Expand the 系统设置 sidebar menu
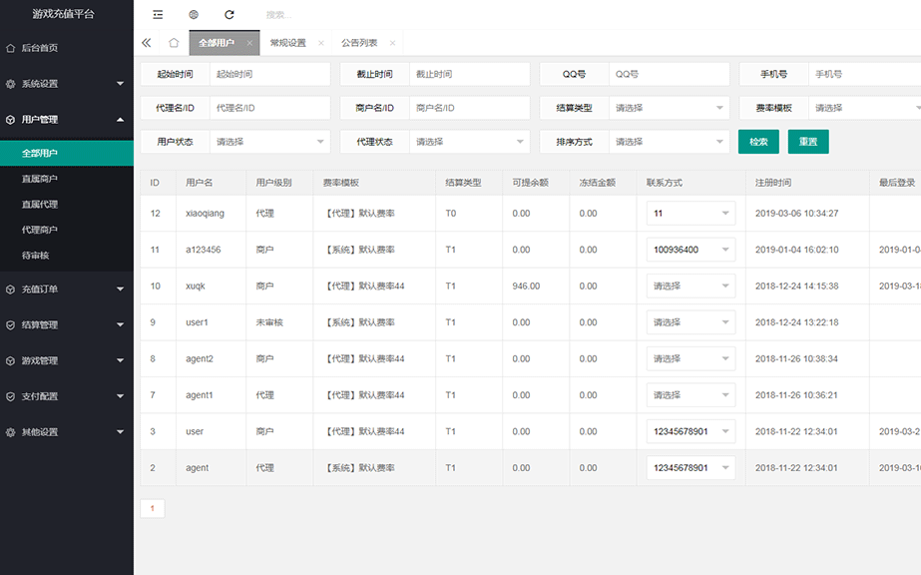Screen dimensions: 921x575 point(66,84)
